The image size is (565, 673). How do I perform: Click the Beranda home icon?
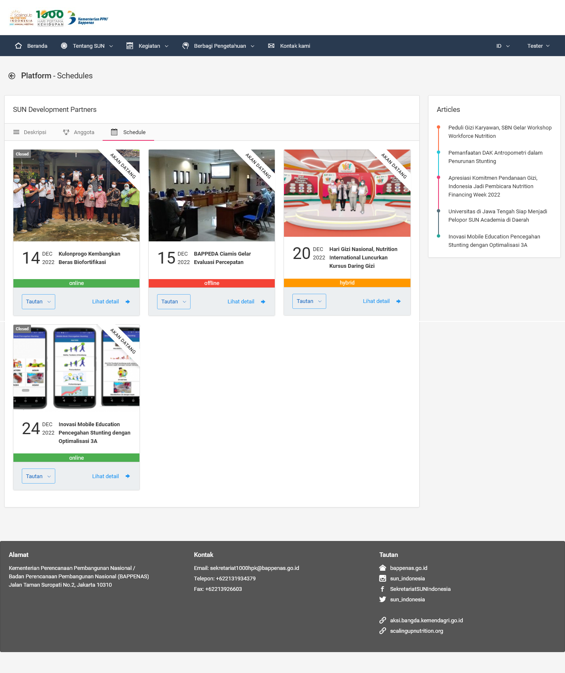[18, 46]
